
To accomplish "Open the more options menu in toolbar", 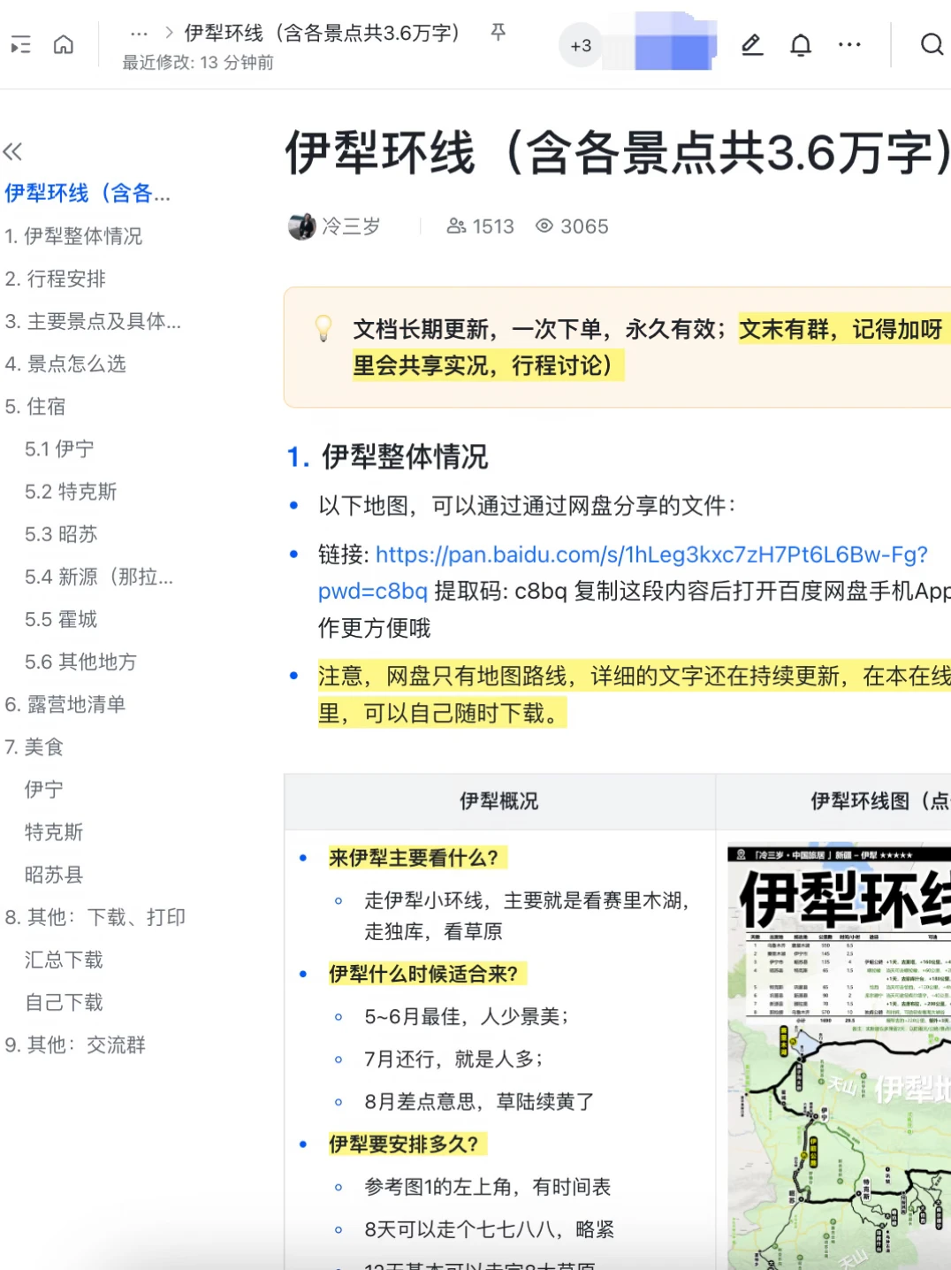I will click(849, 44).
